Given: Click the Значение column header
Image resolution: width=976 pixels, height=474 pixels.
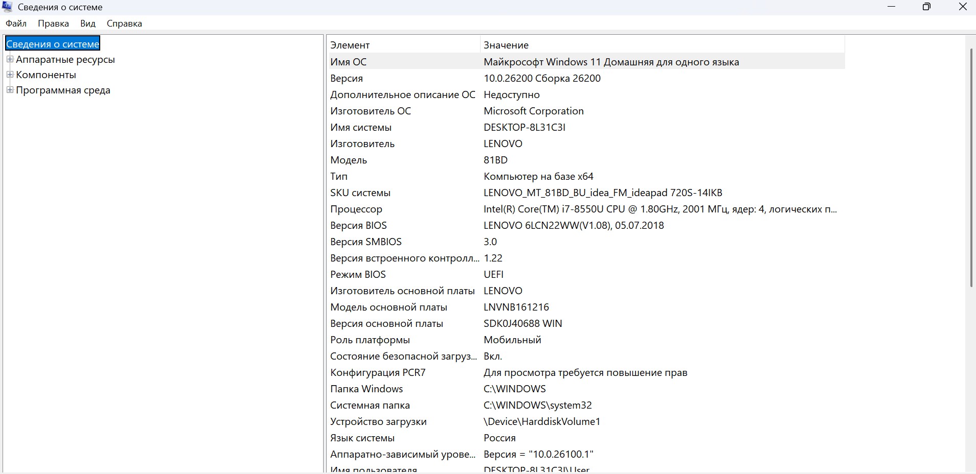Looking at the screenshot, I should [x=663, y=45].
